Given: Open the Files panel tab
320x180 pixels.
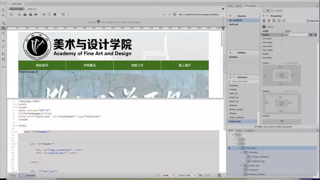Looking at the screenshot, I should tap(230, 6).
